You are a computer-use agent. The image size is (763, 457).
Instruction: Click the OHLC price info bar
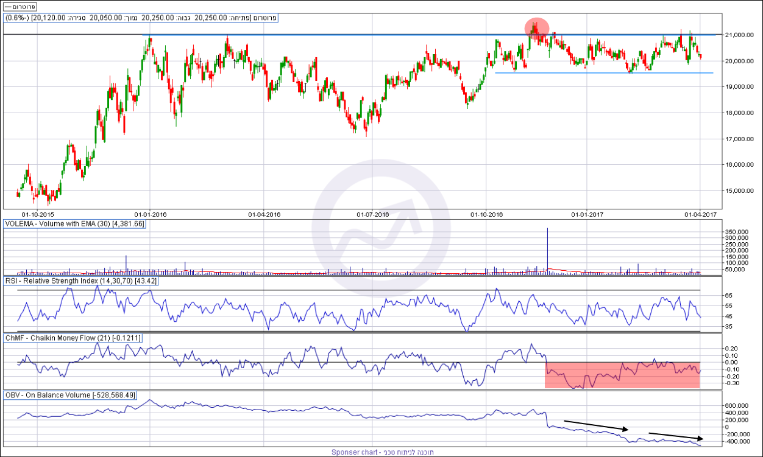(x=141, y=18)
